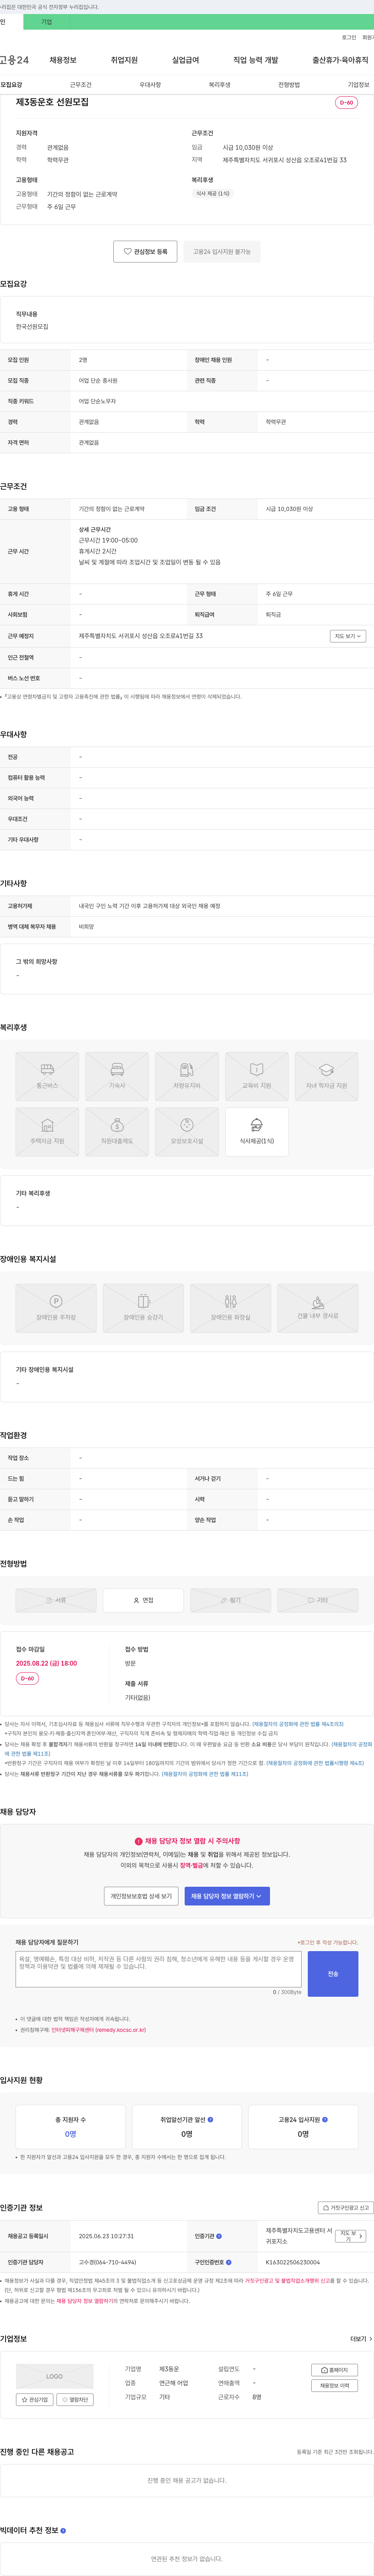Click the 직원대출제도 icon
The image size is (374, 2576).
pyautogui.click(x=117, y=1132)
